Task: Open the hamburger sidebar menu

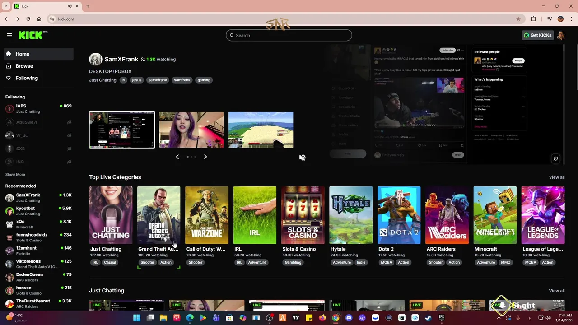Action: 9,35
